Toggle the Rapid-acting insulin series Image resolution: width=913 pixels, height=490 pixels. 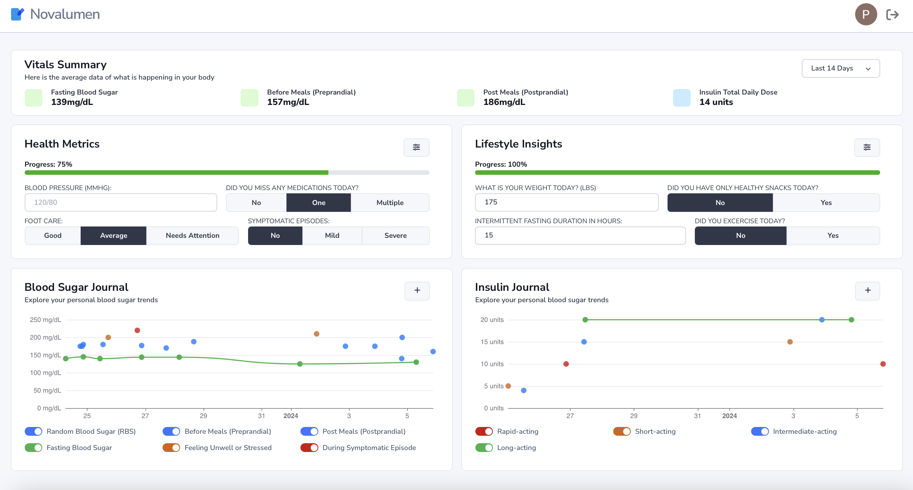(x=484, y=431)
